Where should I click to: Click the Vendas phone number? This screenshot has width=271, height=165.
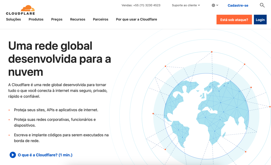click(x=141, y=5)
